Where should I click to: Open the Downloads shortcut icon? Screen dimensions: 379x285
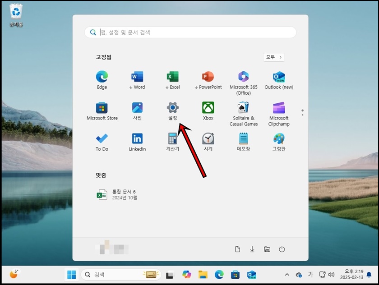pyautogui.click(x=252, y=249)
